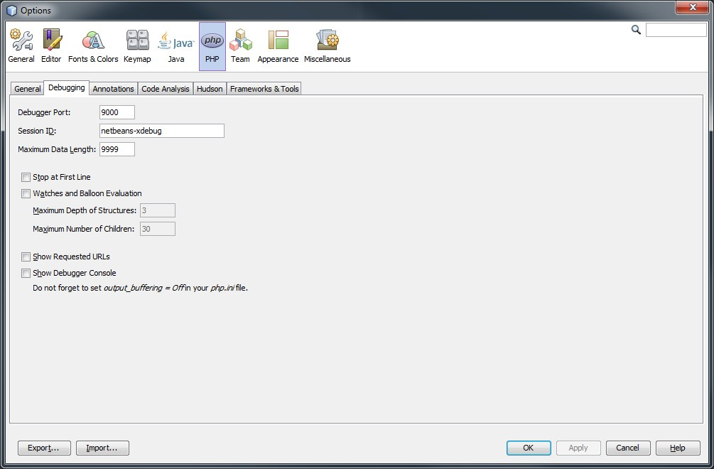Enable Show Requested URLs
Screen dimensions: 714x469
26,257
